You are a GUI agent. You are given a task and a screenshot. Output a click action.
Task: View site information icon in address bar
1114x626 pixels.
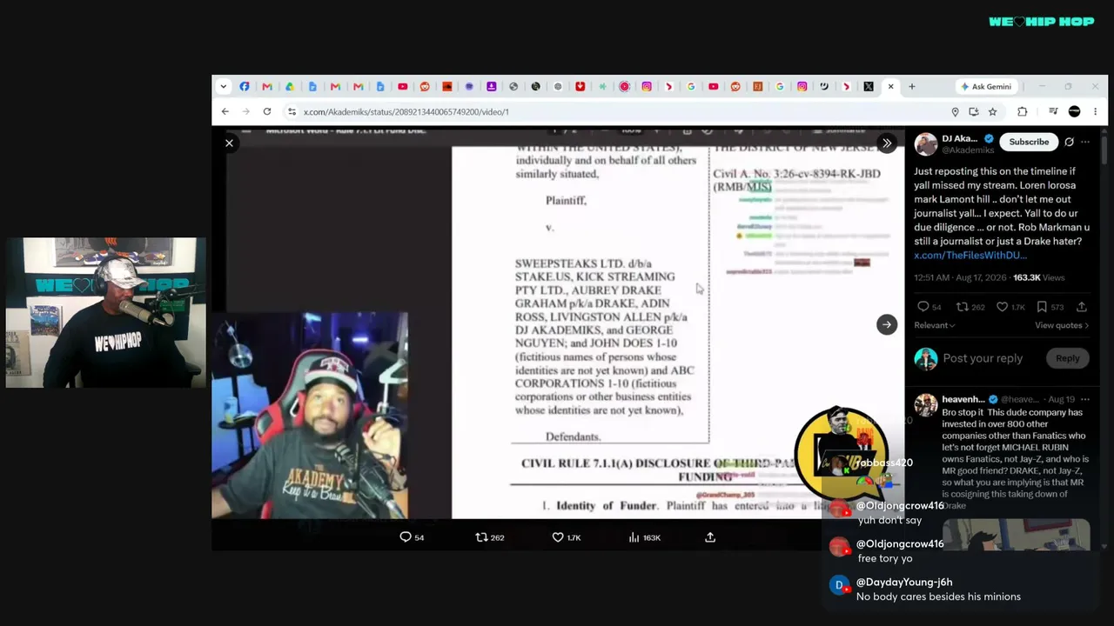coord(292,111)
